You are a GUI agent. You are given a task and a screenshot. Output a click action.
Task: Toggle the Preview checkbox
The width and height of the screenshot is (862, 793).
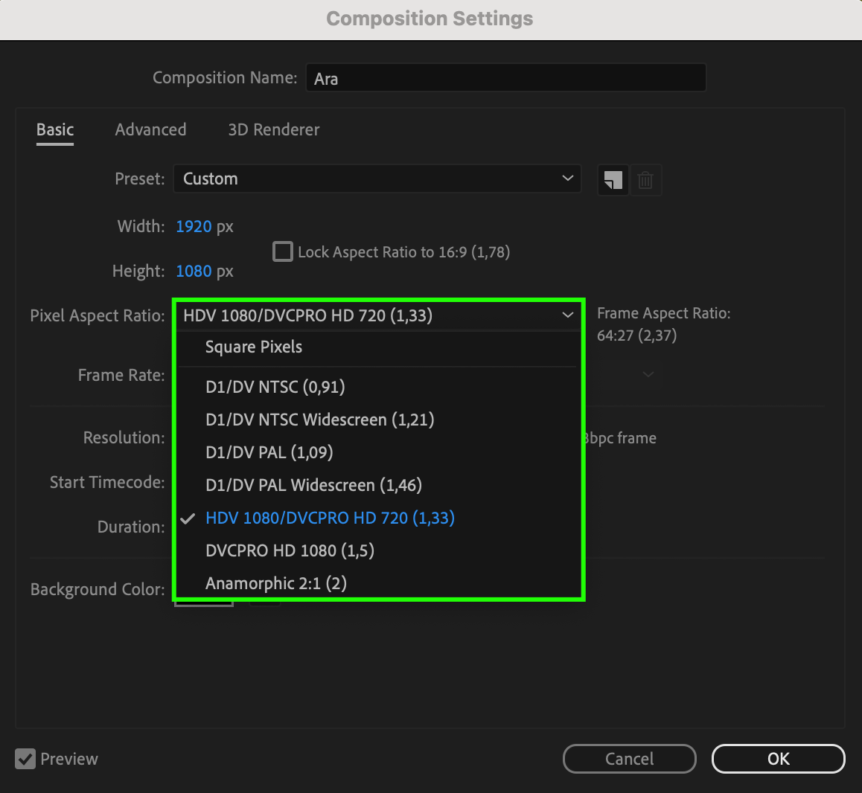point(25,760)
